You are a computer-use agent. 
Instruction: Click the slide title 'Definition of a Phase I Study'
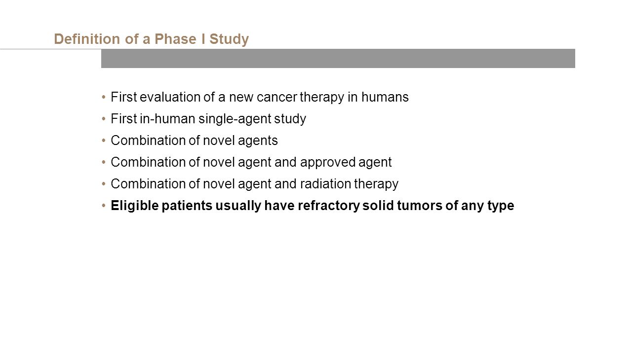click(151, 39)
